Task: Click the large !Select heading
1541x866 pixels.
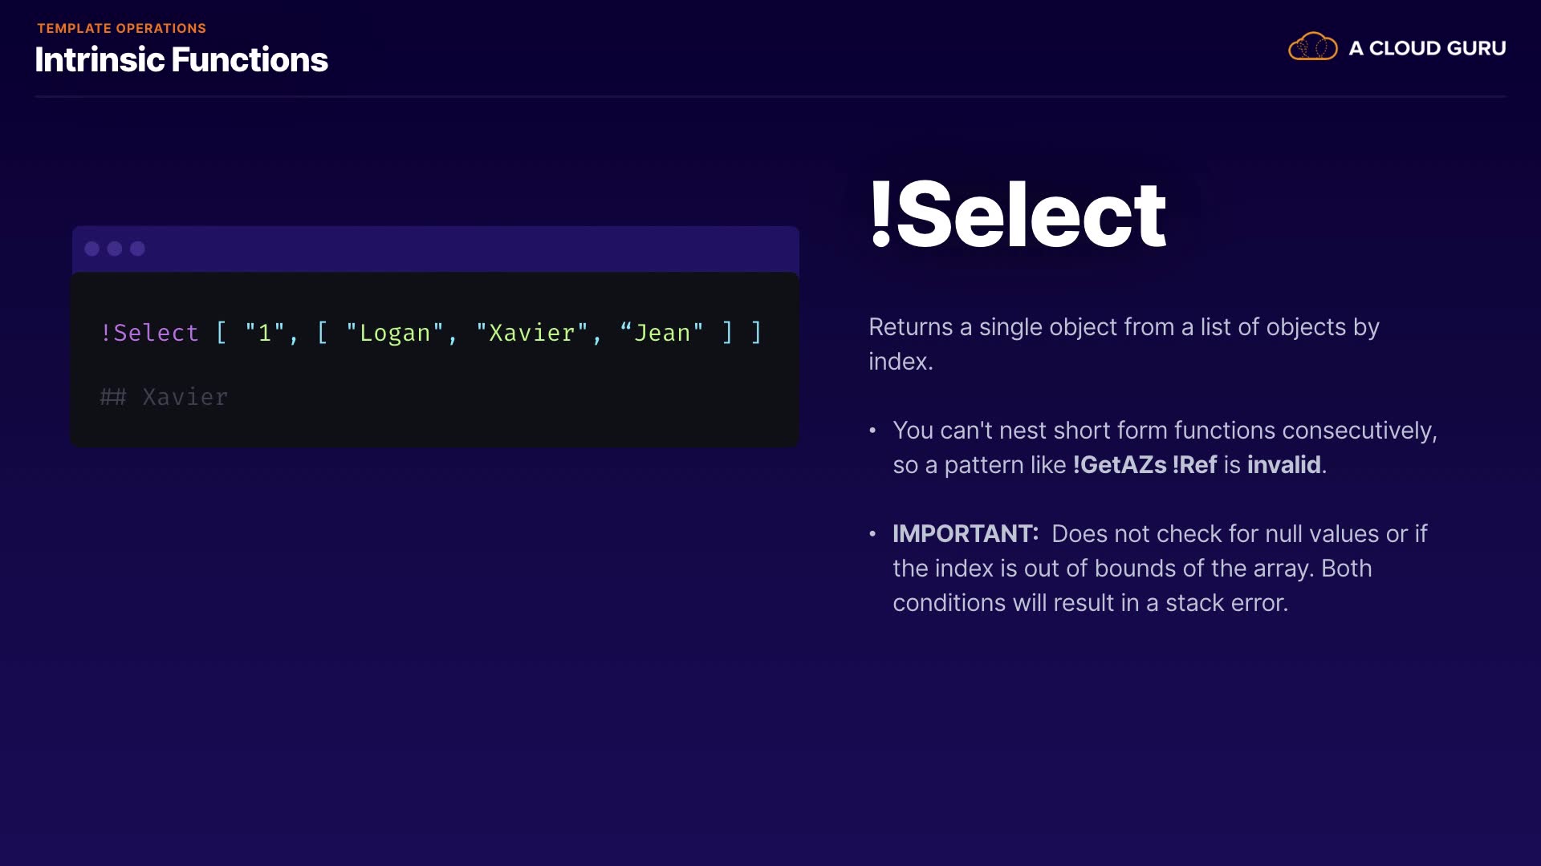Action: click(x=1018, y=215)
